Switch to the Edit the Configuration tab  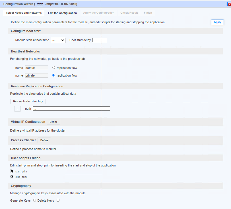(62, 13)
